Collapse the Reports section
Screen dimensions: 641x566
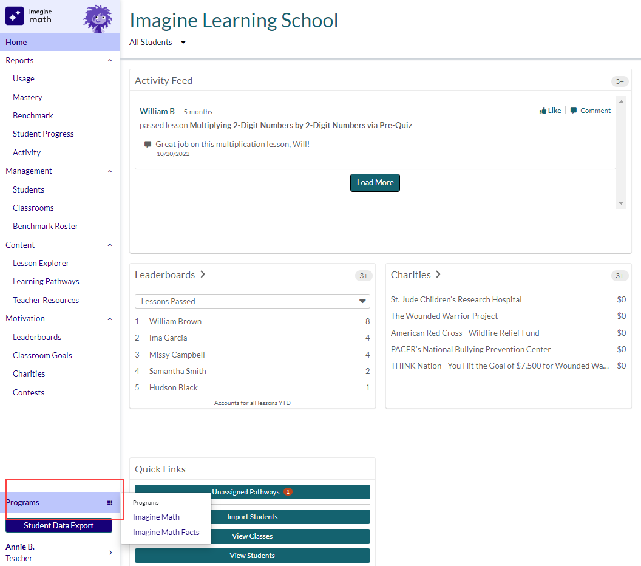tap(109, 61)
